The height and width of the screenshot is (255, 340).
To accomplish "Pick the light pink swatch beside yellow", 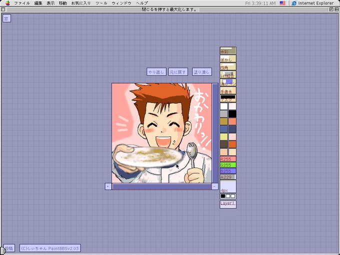I will point(232,136).
